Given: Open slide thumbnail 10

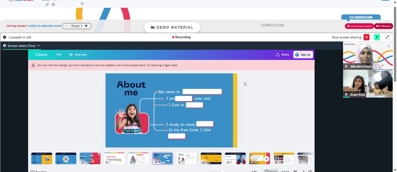Looking at the screenshot, I should pyautogui.click(x=260, y=158).
